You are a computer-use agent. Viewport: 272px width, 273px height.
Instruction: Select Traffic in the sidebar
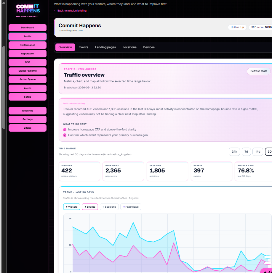[28, 36]
